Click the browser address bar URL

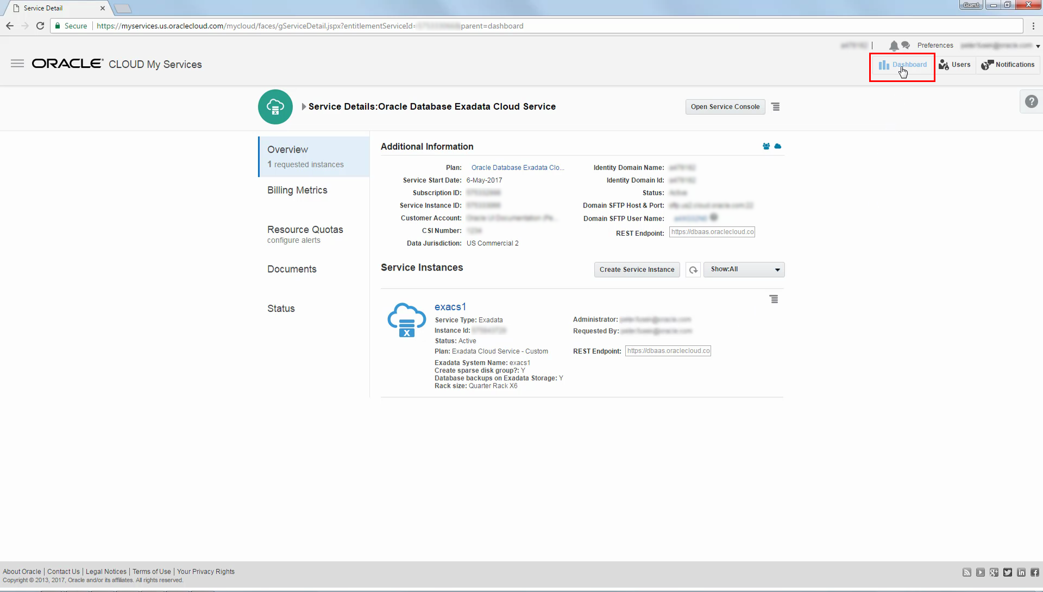(x=310, y=26)
